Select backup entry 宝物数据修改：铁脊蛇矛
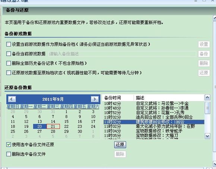This screenshot has height=169, width=216. (x=154, y=131)
